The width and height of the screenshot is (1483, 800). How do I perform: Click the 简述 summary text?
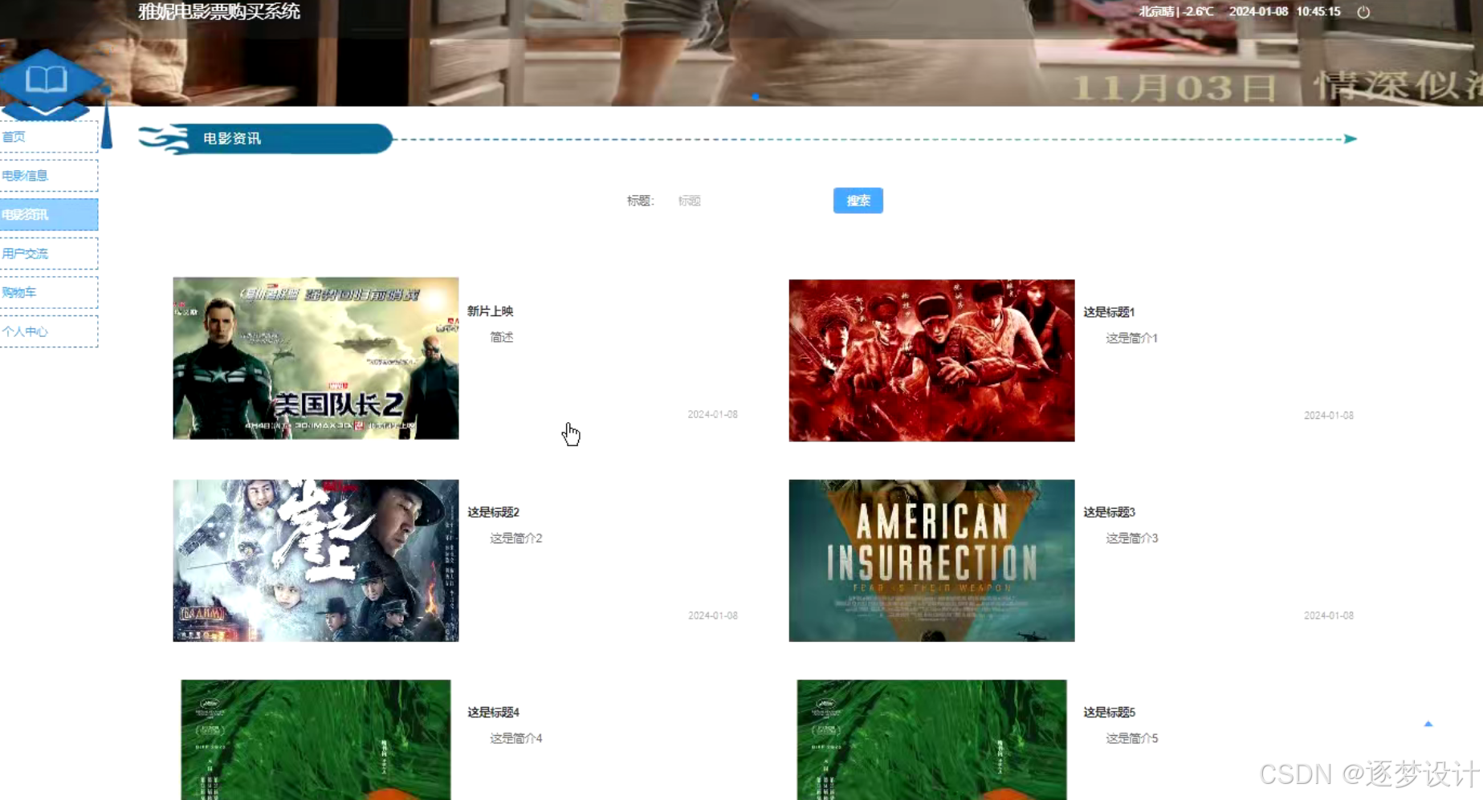coord(502,337)
